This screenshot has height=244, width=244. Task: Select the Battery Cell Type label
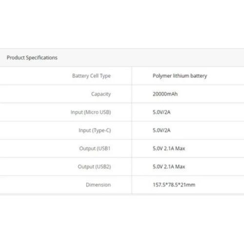91,76
